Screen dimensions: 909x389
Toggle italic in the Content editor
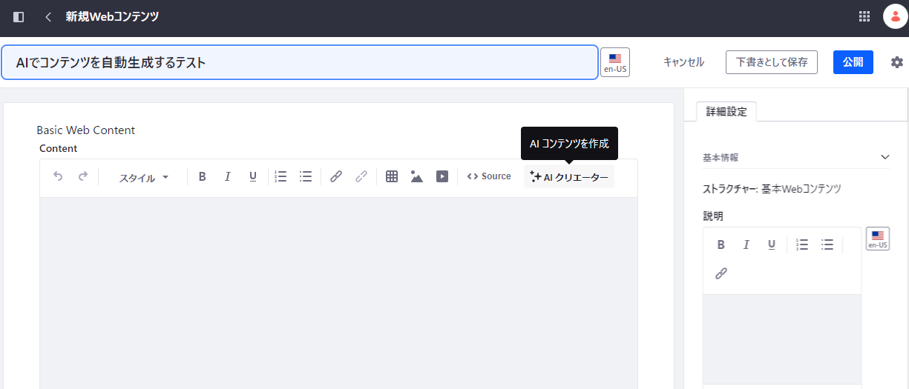(228, 176)
